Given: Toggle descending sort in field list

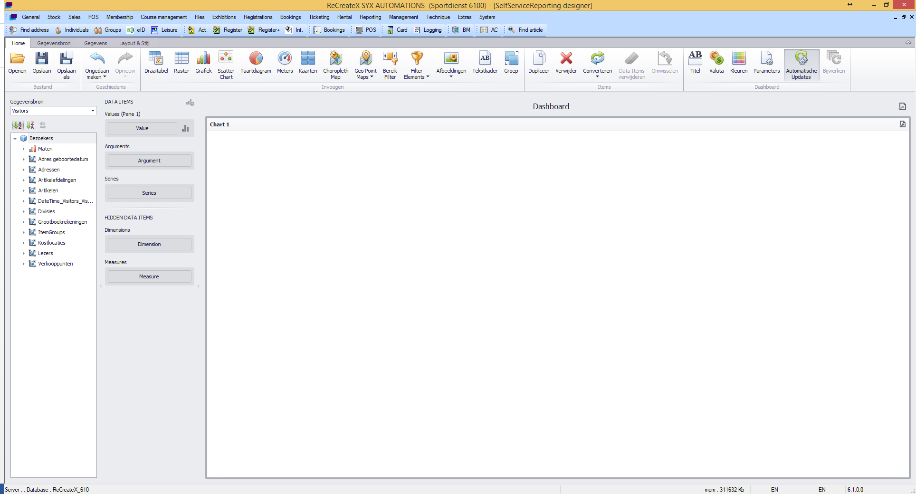Looking at the screenshot, I should 30,125.
